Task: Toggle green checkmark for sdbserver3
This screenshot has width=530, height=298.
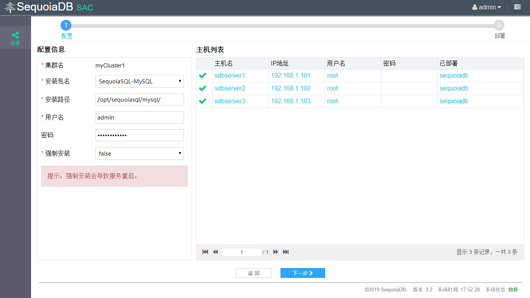Action: pyautogui.click(x=203, y=101)
